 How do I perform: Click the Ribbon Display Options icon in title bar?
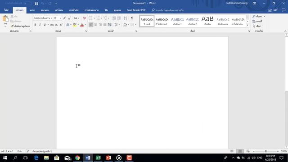pyautogui.click(x=254, y=3)
